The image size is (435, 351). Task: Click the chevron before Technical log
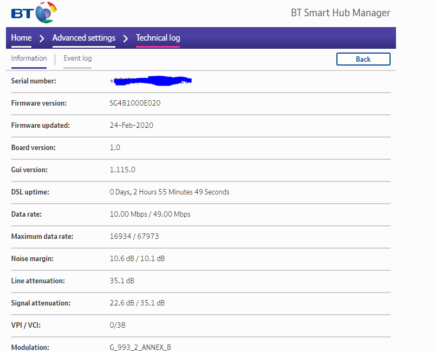(125, 38)
